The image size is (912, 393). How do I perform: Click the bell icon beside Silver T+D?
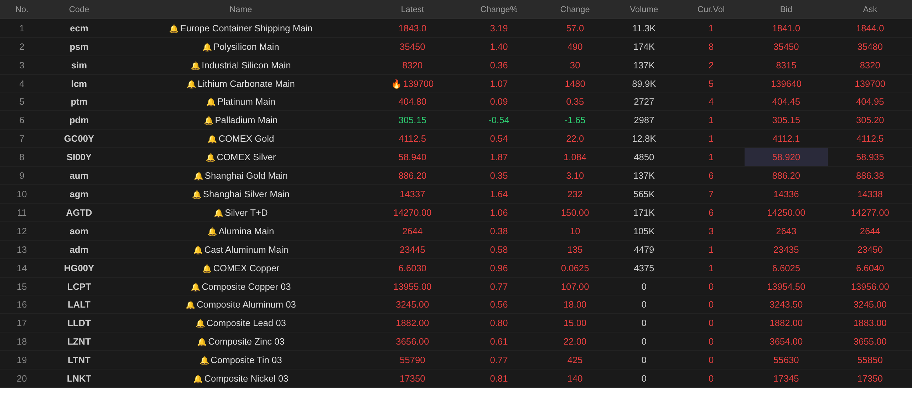tap(218, 213)
